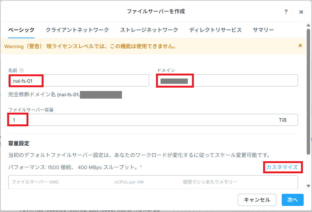Dismiss the license warning banner
Screen dimensions: 312x212
pyautogui.click(x=300, y=46)
